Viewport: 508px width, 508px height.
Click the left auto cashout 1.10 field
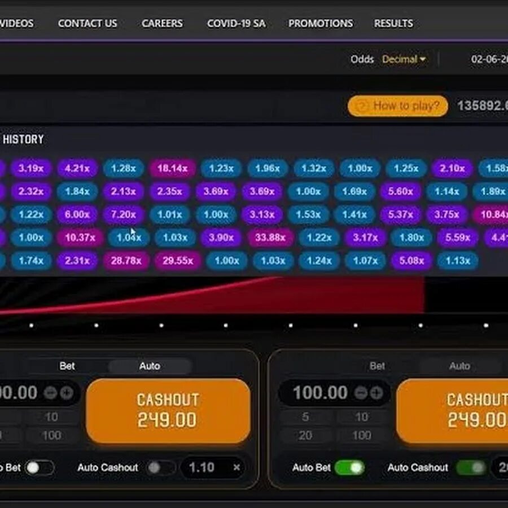(x=214, y=467)
